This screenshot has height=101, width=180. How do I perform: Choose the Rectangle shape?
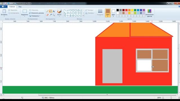(73, 10)
